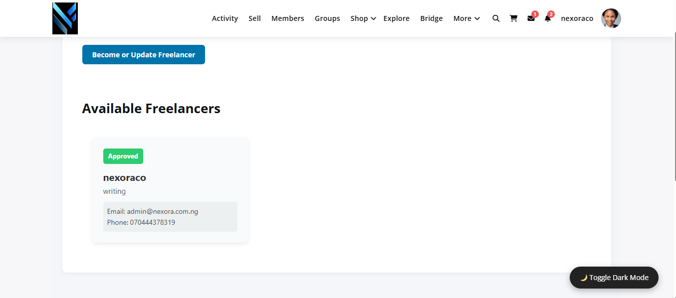This screenshot has width=676, height=298.
Task: Open the search magnifier icon
Action: [496, 18]
